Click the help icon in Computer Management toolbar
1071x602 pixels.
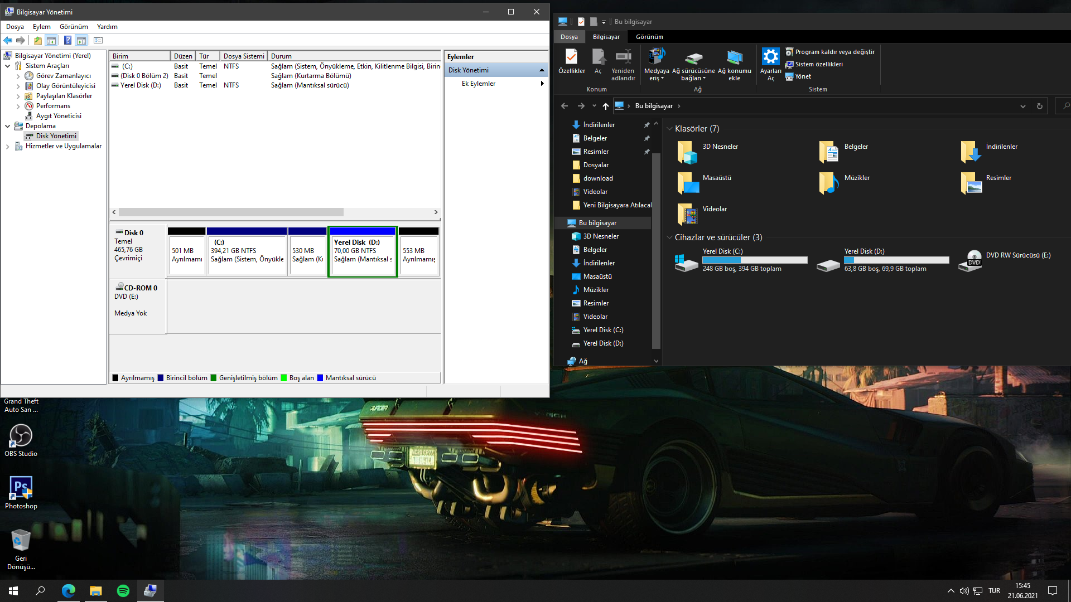(67, 40)
